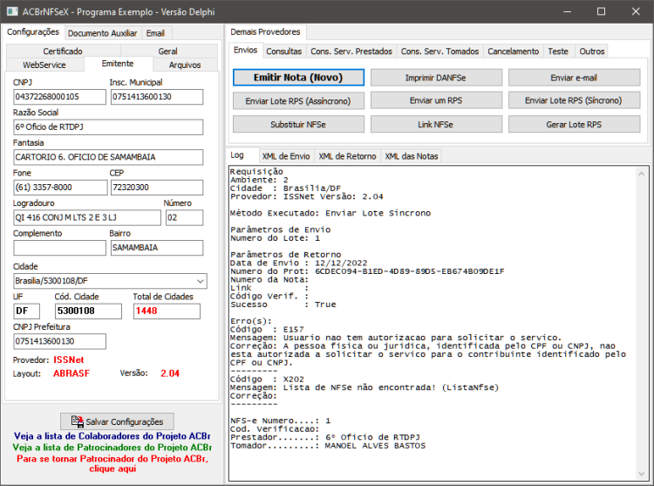Maximize the ACBrNFSeX window
This screenshot has height=486, width=654.
pos(601,11)
